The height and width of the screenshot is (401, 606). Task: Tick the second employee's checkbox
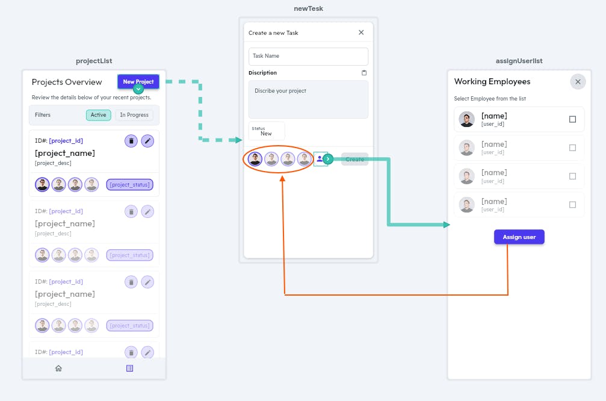click(572, 148)
